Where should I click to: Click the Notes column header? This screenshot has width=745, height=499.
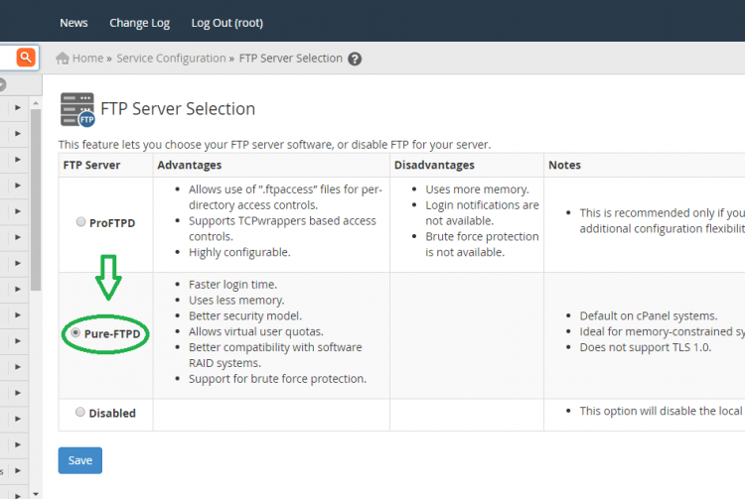564,165
